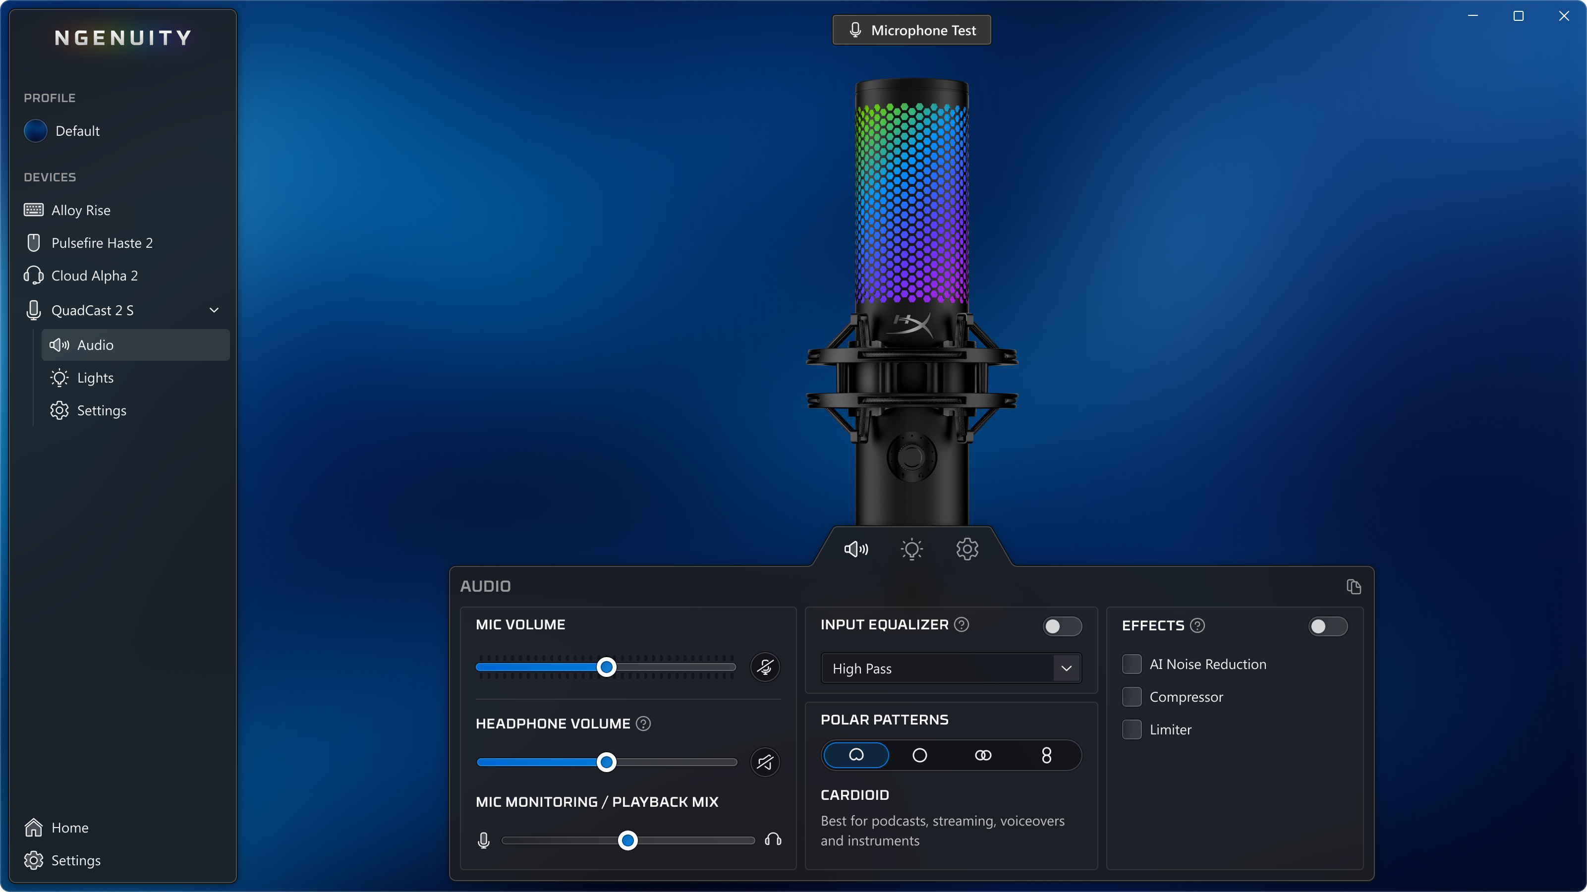Enable the Input Equalizer toggle

coord(1062,626)
